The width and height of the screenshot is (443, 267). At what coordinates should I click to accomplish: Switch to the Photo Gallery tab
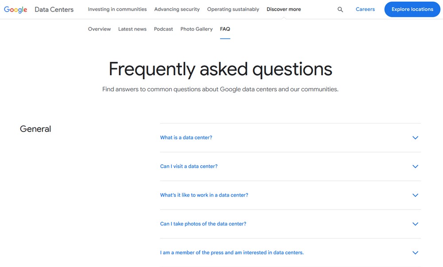(196, 29)
